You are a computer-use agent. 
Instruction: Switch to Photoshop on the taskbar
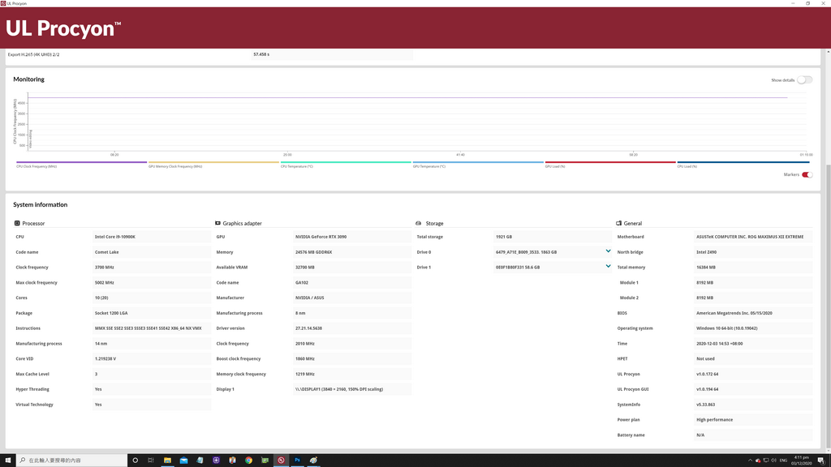(297, 461)
